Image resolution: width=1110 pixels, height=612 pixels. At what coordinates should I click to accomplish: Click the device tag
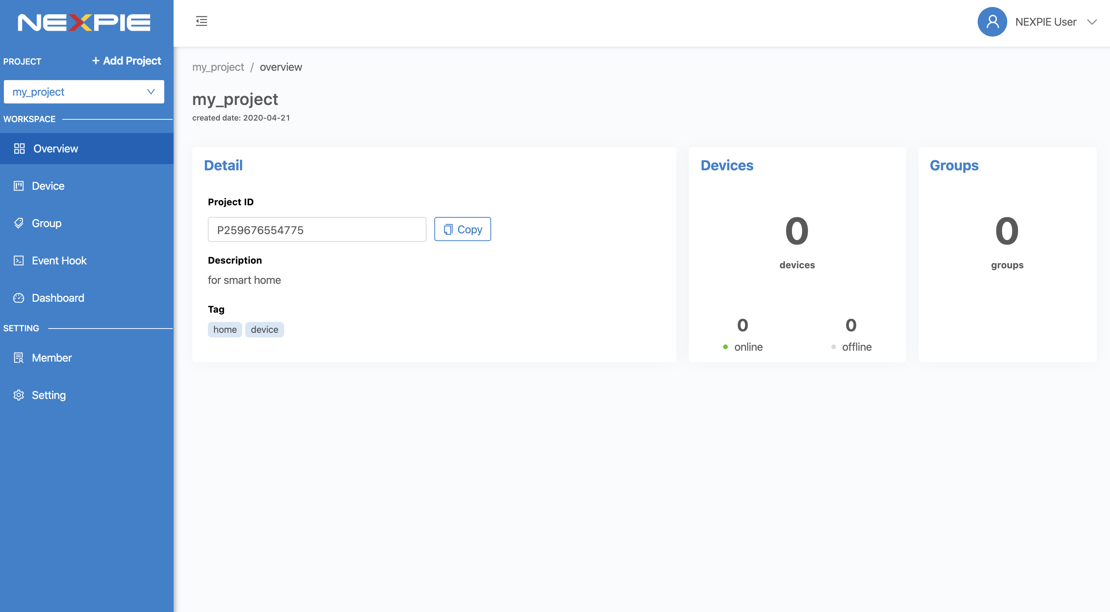click(265, 330)
